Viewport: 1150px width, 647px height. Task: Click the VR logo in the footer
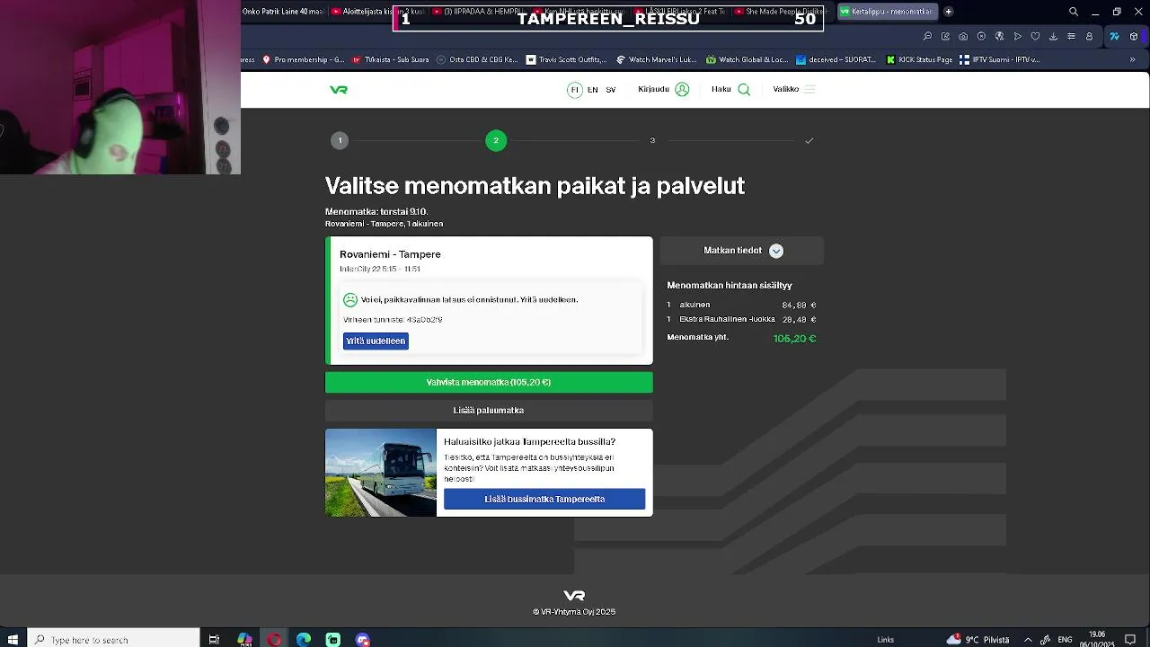coord(574,596)
